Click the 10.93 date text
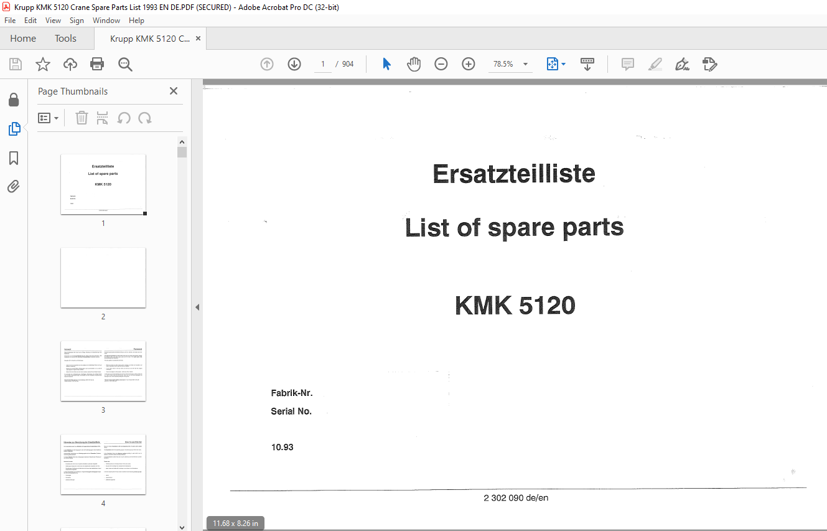The width and height of the screenshot is (827, 531). pyautogui.click(x=282, y=448)
